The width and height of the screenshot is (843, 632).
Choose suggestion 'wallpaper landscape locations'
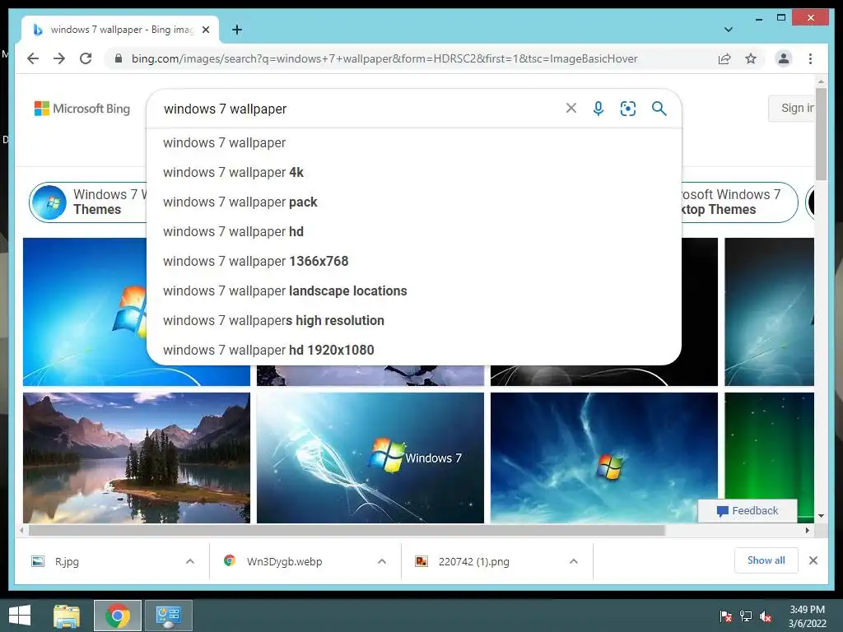[414, 290]
